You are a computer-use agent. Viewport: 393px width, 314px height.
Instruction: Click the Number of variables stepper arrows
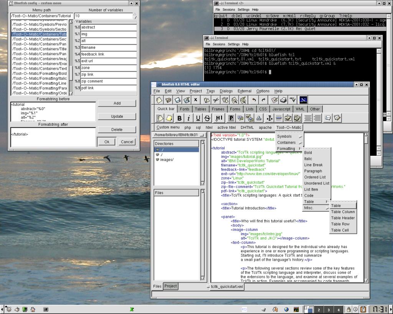(134, 16)
